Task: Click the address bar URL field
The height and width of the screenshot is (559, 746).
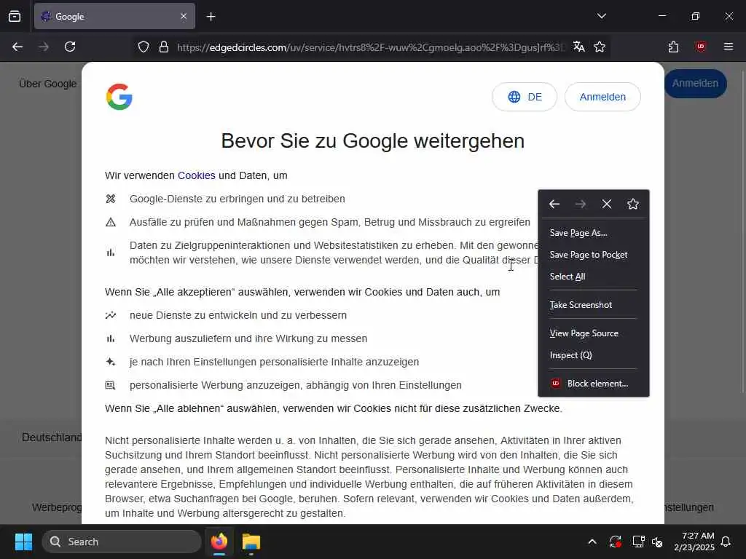Action: coord(370,47)
